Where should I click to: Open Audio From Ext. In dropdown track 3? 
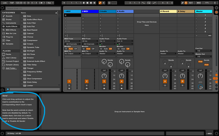(107, 41)
